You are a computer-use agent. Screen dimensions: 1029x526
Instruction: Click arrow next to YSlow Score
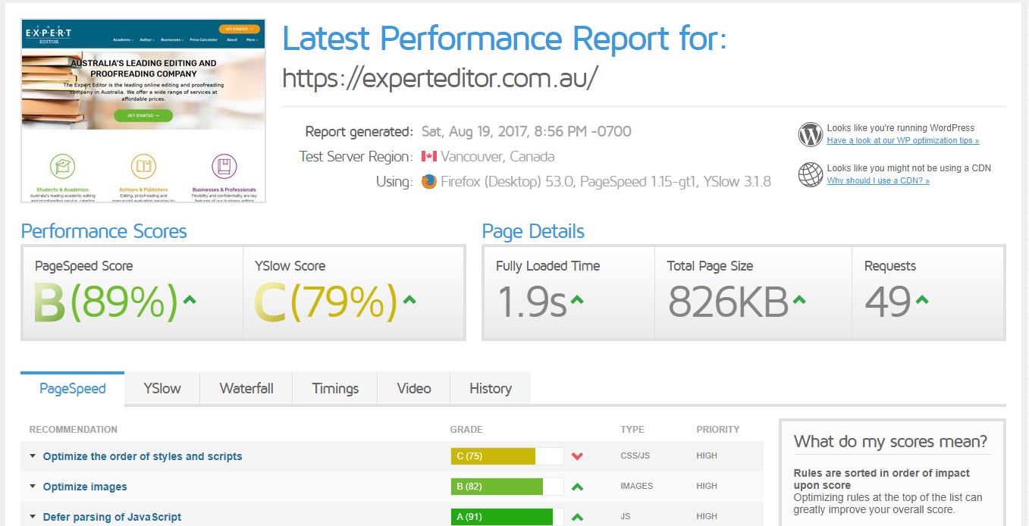point(409,300)
